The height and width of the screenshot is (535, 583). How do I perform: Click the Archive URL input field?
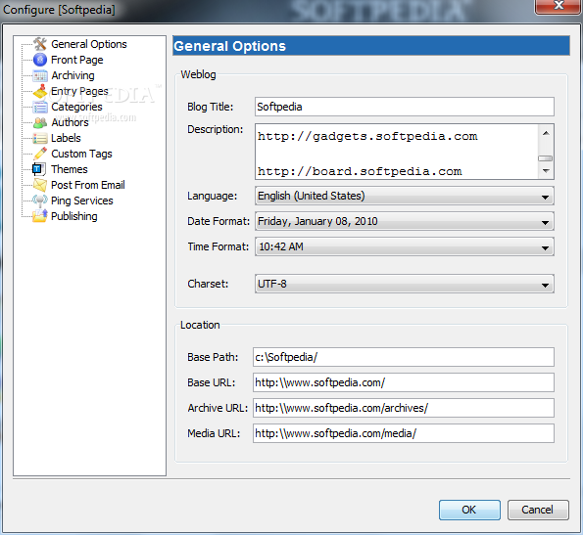pos(404,408)
